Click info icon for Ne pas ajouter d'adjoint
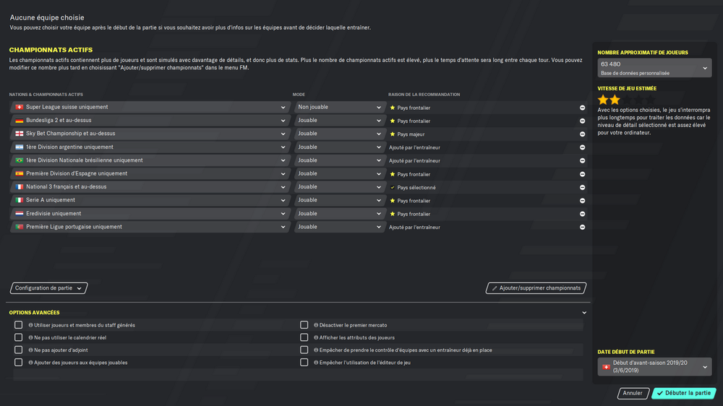723x406 pixels. [30, 350]
